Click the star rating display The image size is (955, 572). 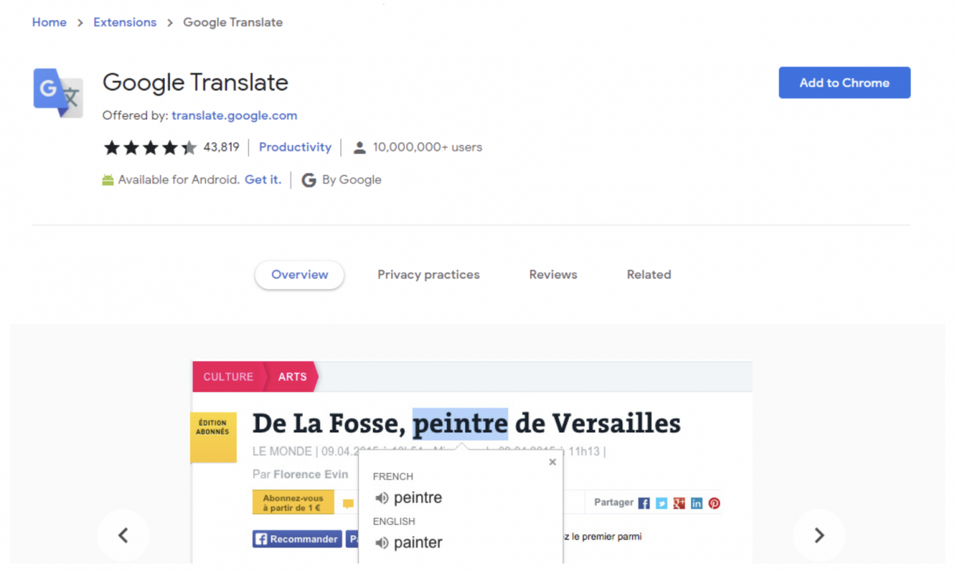coord(150,147)
